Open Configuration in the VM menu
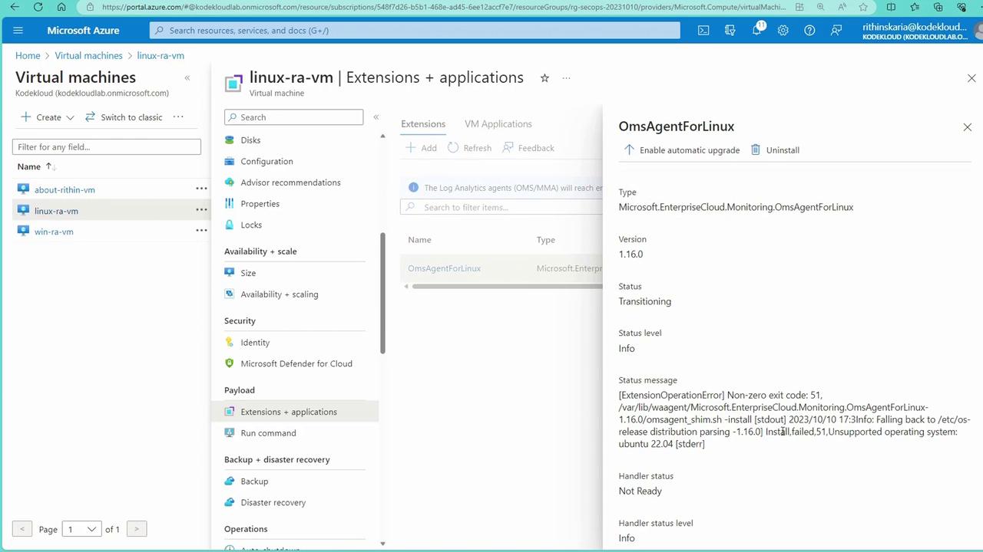Image resolution: width=983 pixels, height=552 pixels. 266,161
